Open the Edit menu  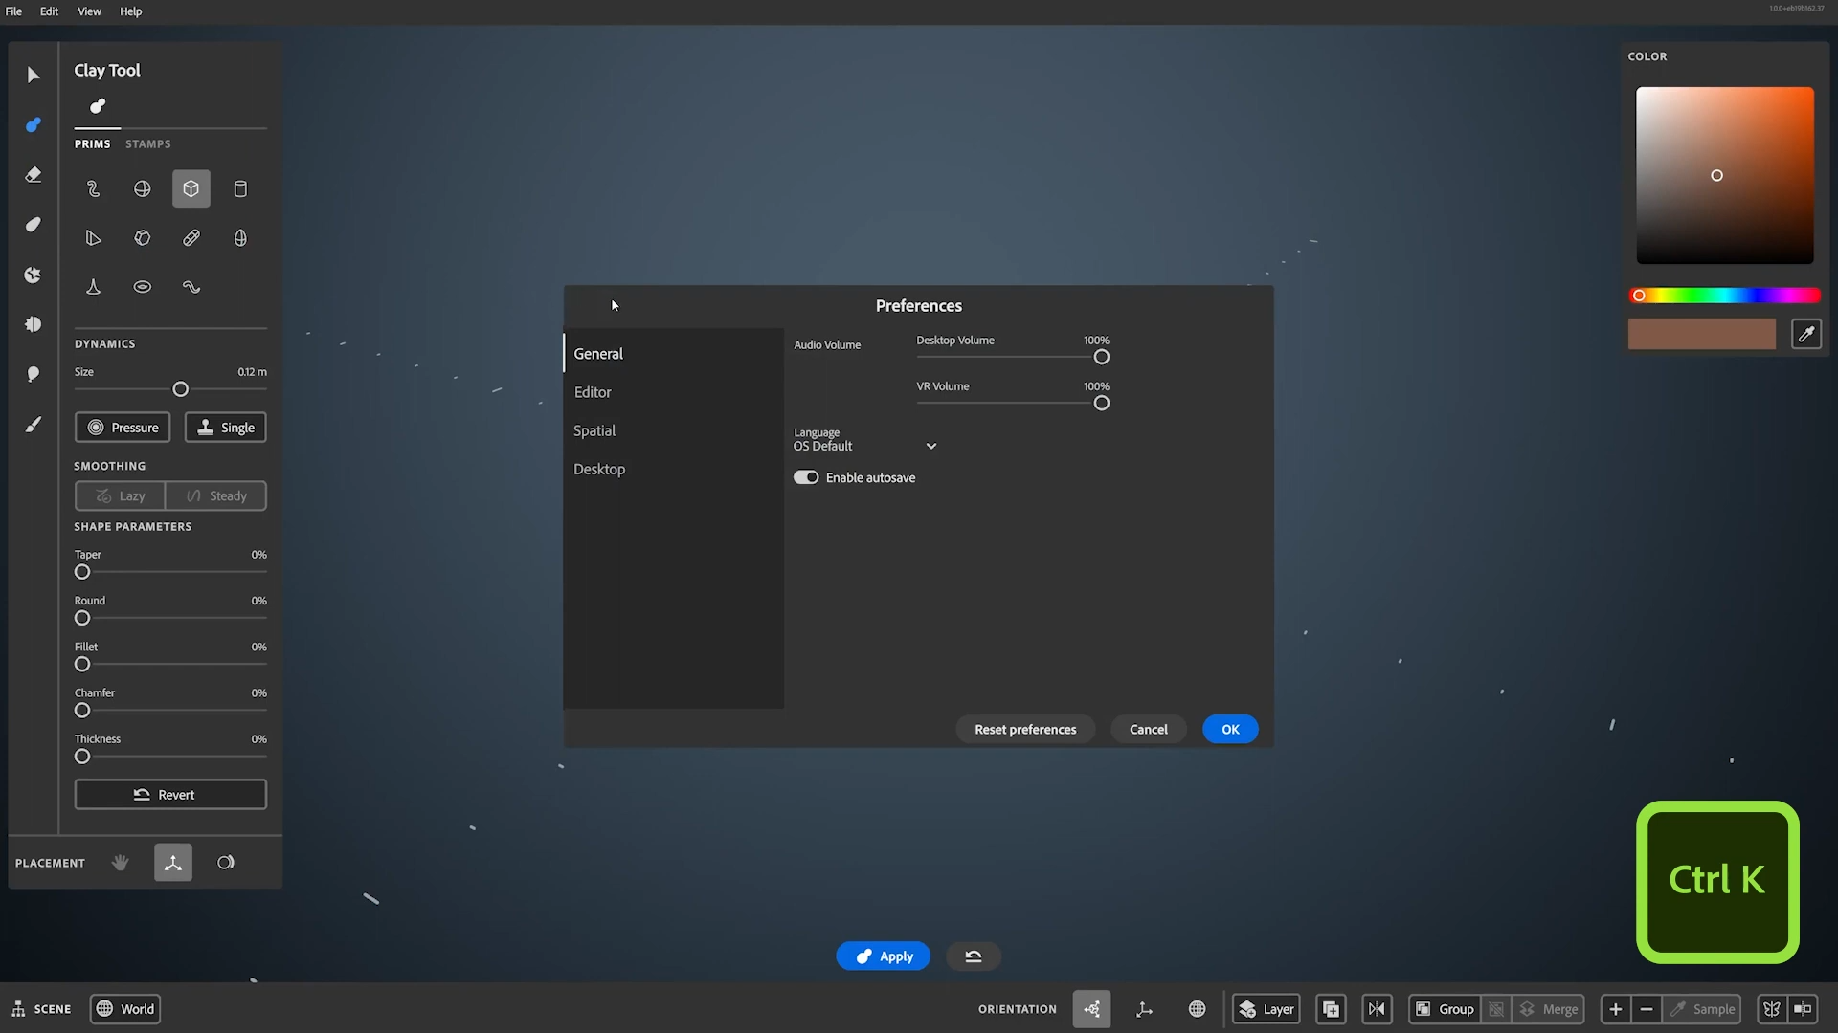49,11
